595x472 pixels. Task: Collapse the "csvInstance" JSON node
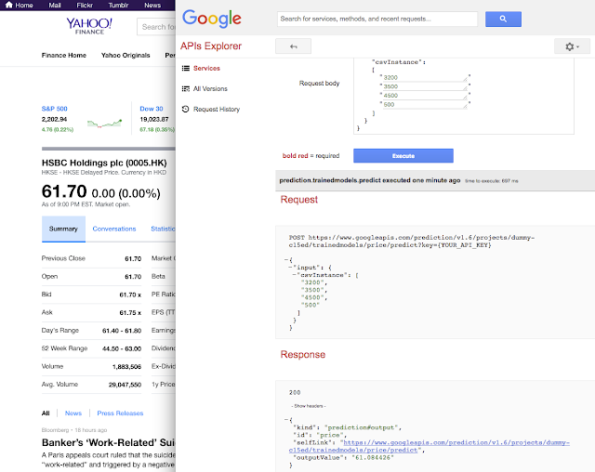(x=295, y=275)
